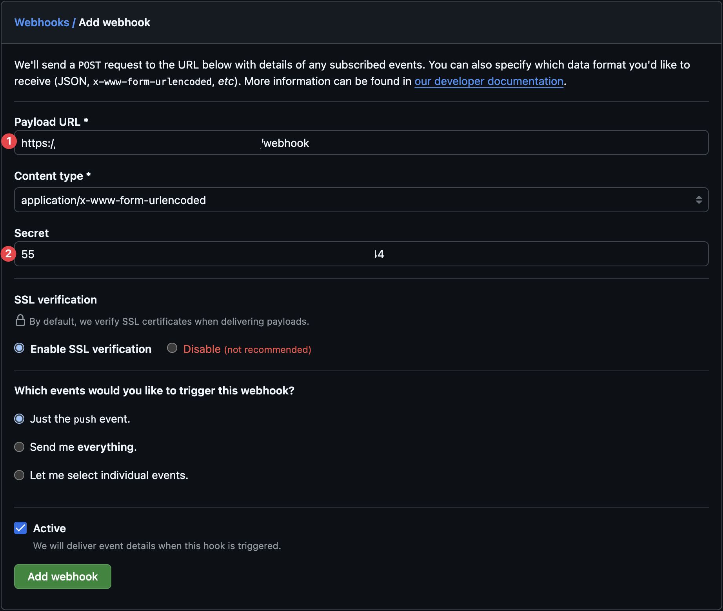Choose Send me everything option
The image size is (723, 611).
pos(19,447)
